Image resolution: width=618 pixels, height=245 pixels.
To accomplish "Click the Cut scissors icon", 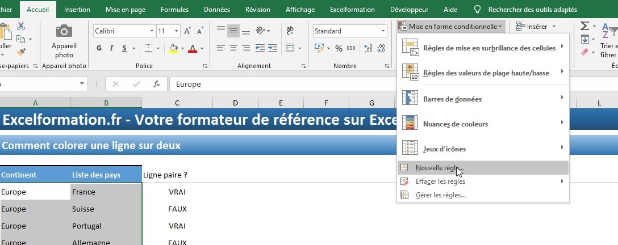I will coord(21,26).
